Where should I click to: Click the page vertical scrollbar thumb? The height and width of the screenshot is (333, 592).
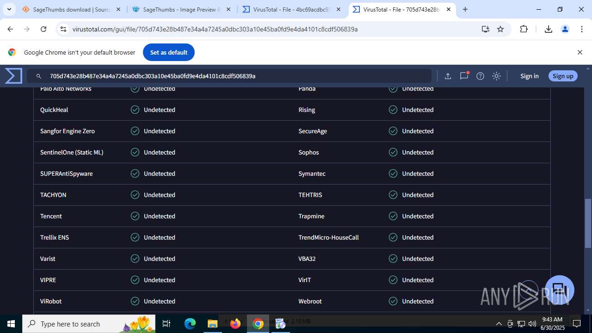point(588,223)
